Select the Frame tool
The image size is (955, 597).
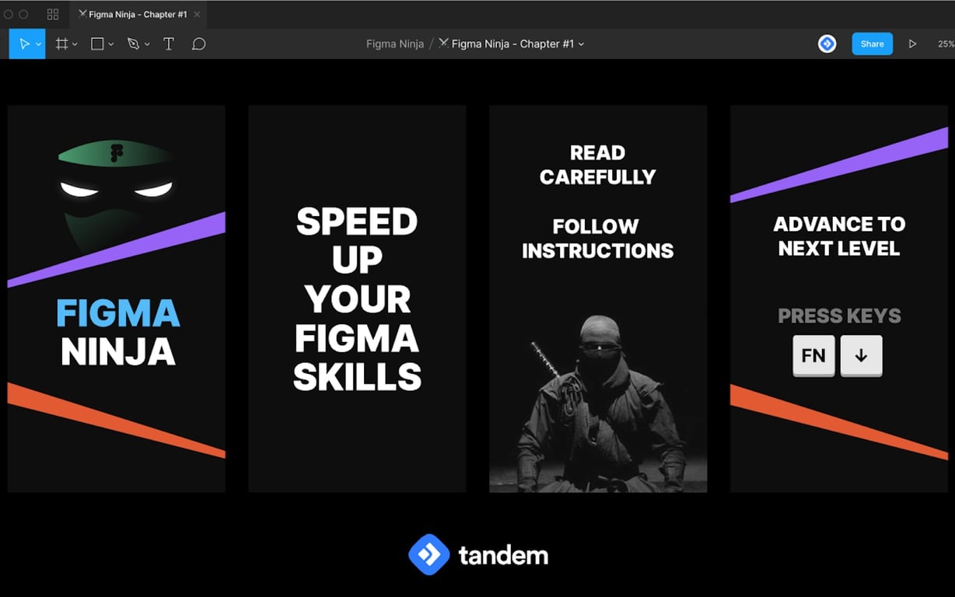click(x=61, y=44)
